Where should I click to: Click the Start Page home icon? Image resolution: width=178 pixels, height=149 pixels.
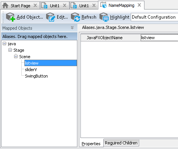pos(5,6)
